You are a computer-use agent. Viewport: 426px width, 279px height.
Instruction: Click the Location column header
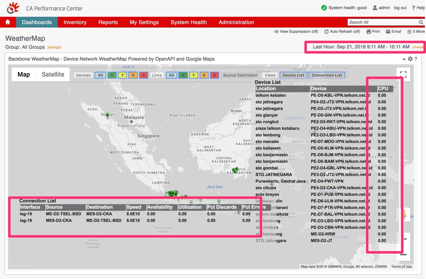coord(283,89)
